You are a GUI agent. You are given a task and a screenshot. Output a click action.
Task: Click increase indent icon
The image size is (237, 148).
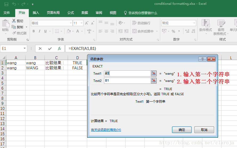point(126,31)
